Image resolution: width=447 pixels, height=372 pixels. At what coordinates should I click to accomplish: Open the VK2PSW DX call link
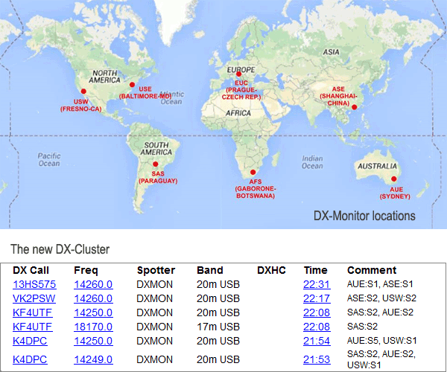pos(34,298)
